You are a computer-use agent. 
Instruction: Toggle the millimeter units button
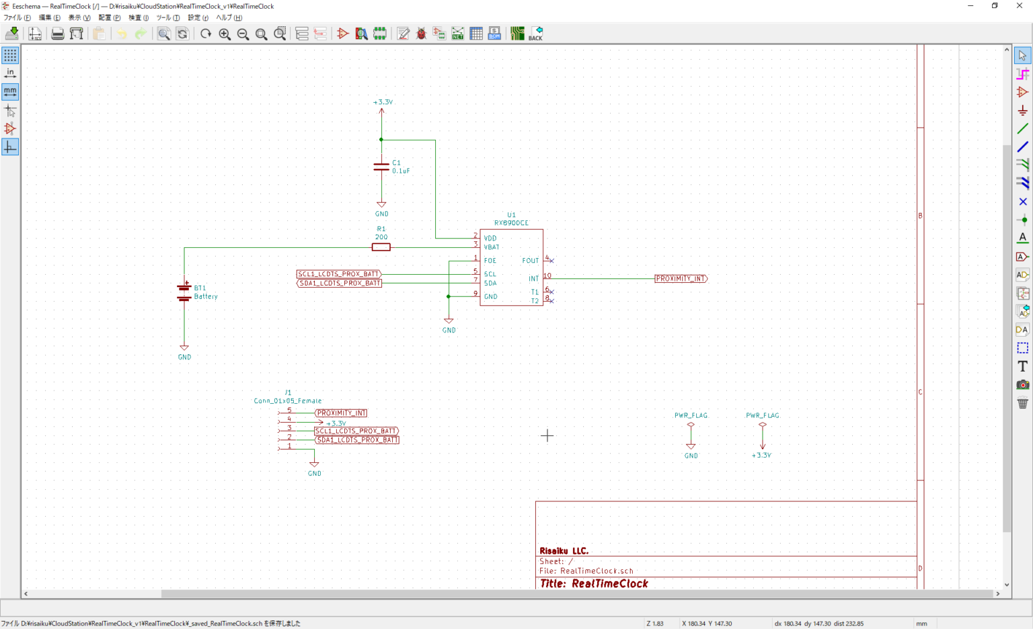(x=10, y=91)
